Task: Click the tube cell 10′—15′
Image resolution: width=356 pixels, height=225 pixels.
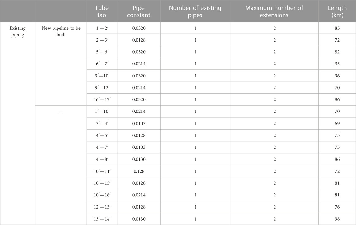Action: (x=102, y=183)
